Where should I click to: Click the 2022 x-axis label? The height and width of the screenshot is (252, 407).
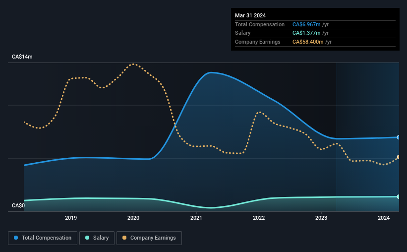259,218
